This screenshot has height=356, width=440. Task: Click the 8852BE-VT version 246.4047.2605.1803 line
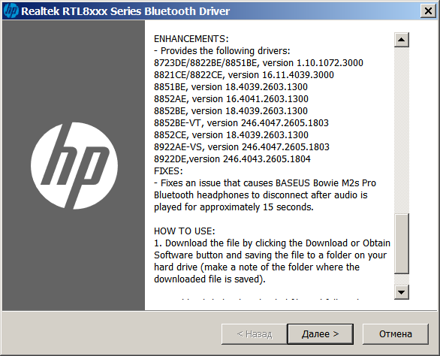pos(241,123)
